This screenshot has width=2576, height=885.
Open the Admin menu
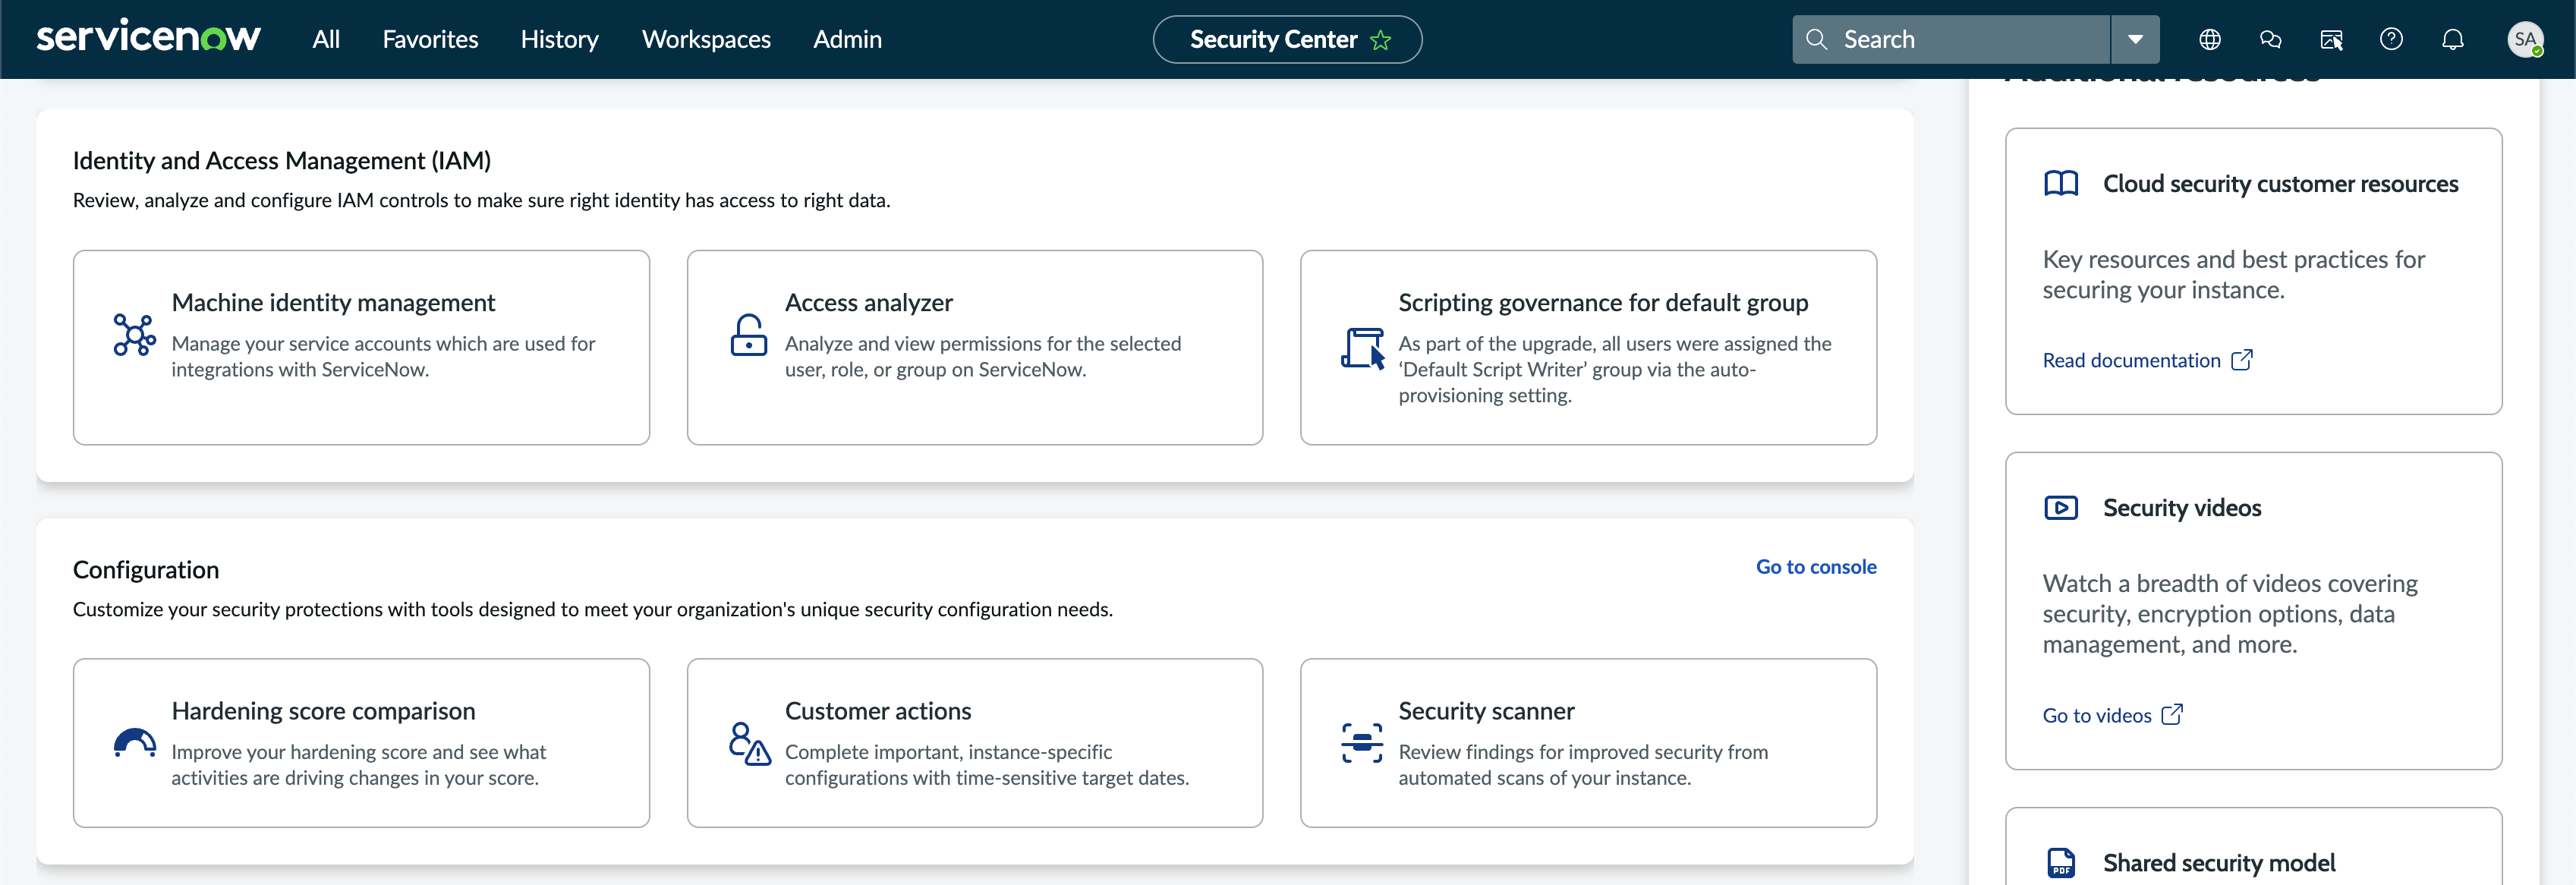[847, 39]
